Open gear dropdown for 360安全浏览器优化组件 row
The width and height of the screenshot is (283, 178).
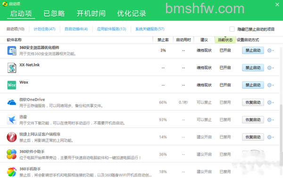270,51
